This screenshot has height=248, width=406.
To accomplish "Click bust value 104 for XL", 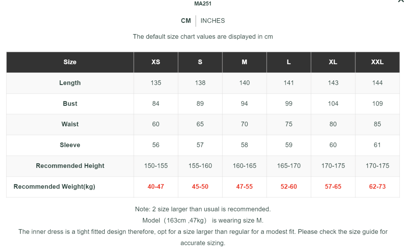I will pos(333,104).
